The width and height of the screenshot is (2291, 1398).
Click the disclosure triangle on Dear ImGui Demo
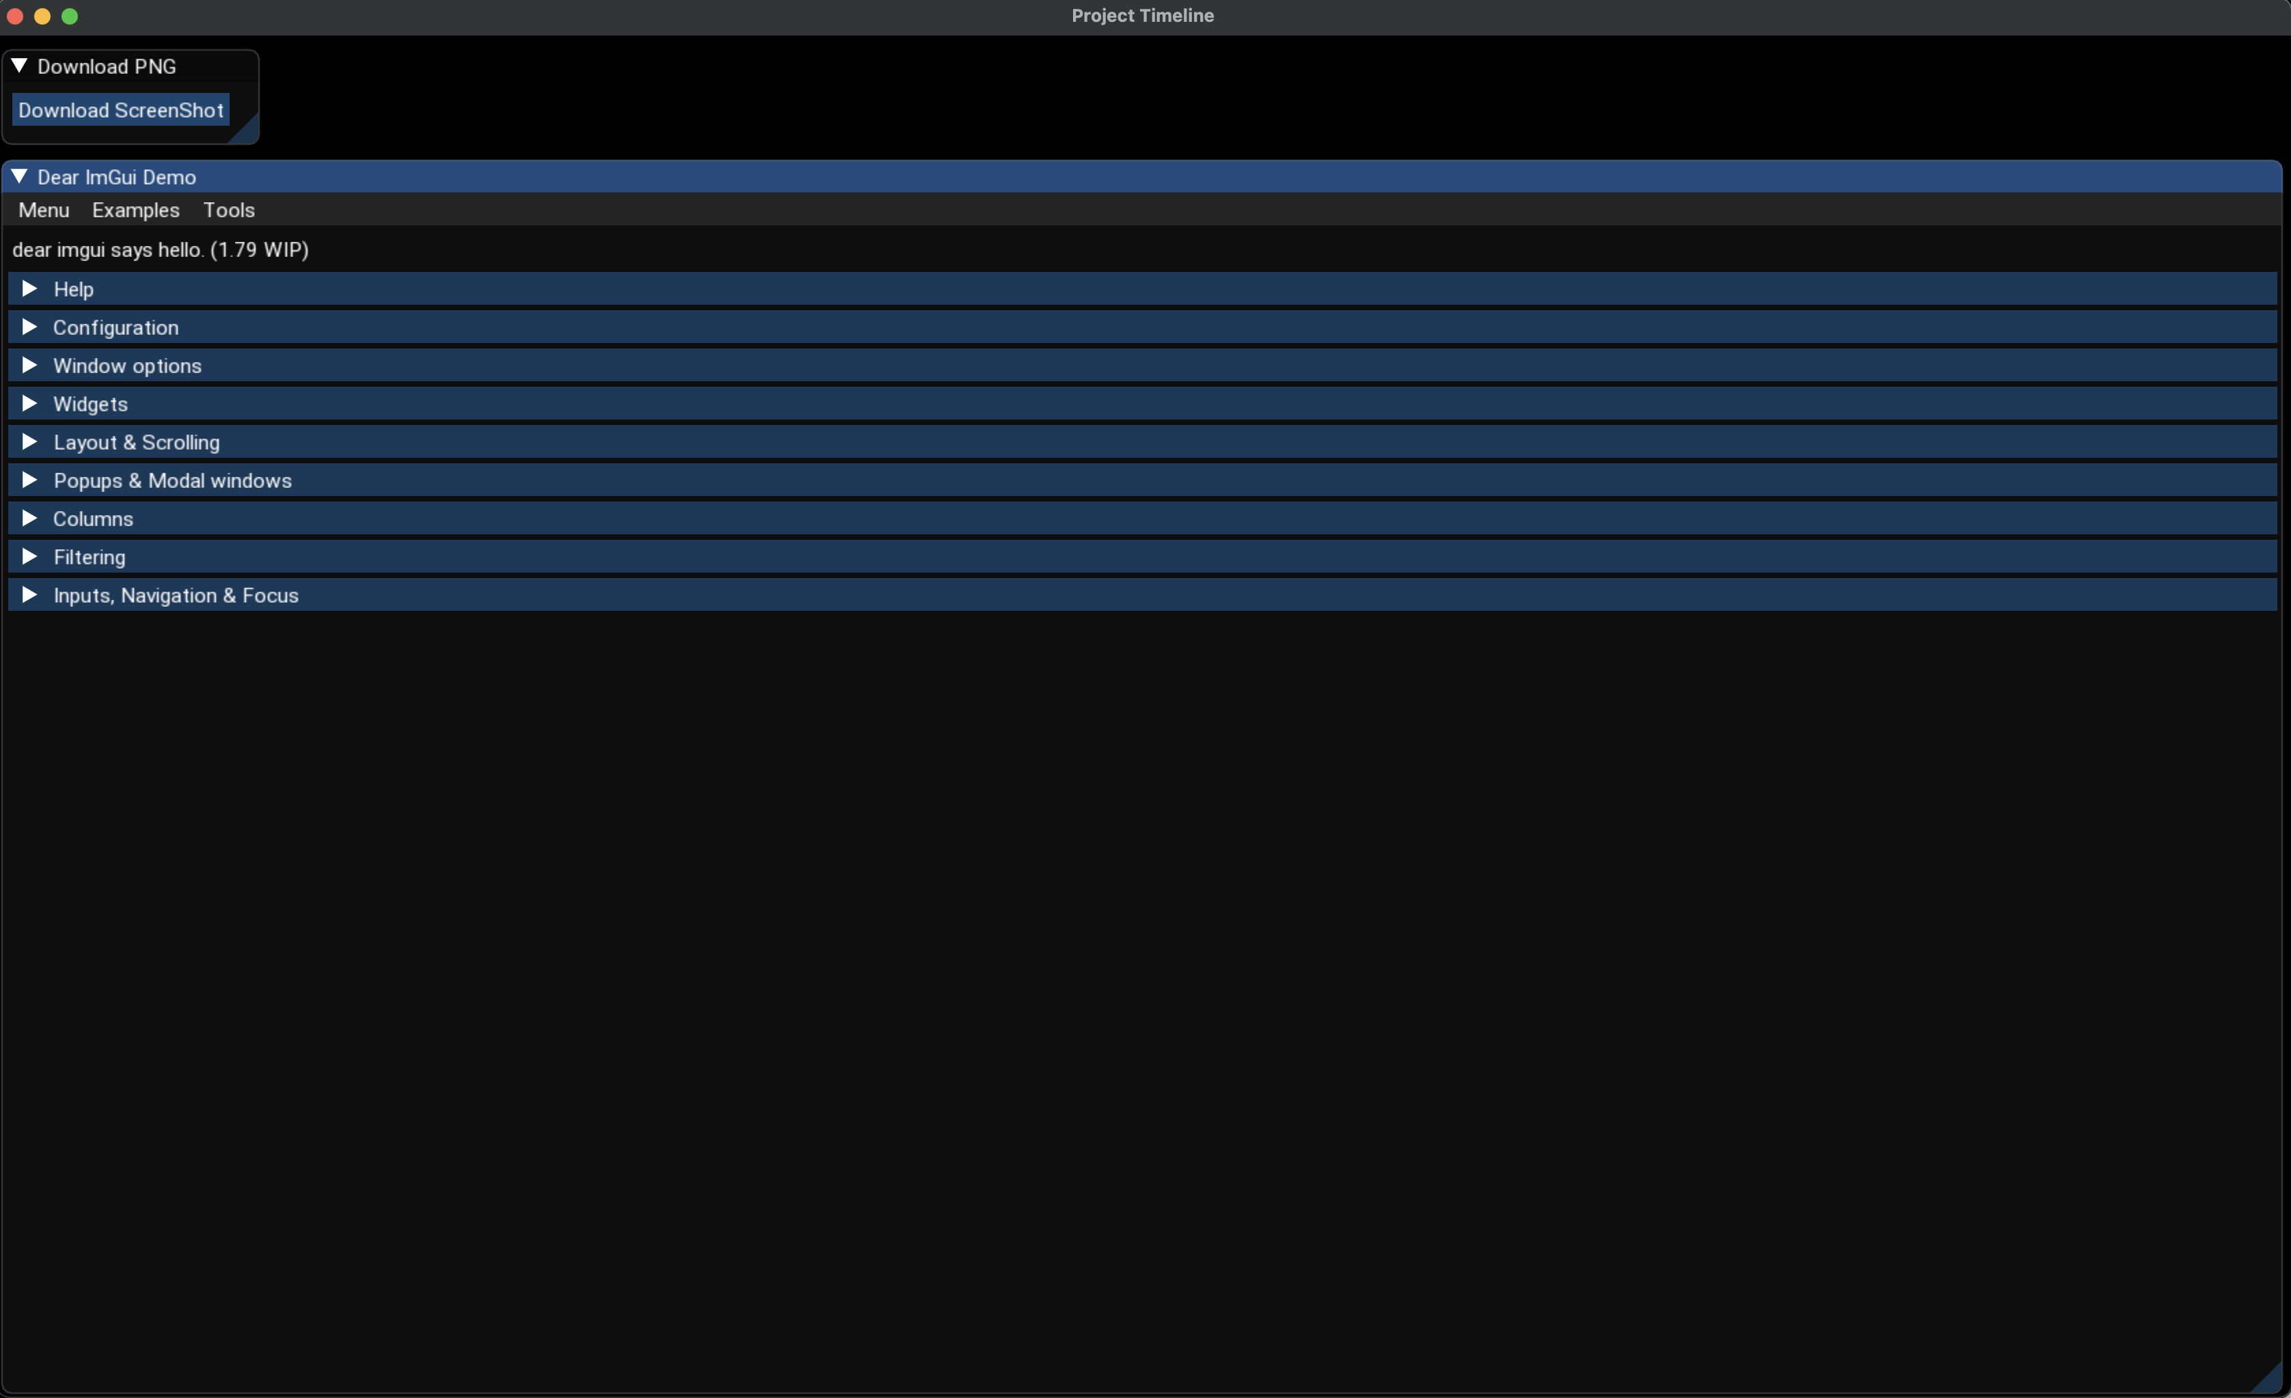click(x=20, y=176)
